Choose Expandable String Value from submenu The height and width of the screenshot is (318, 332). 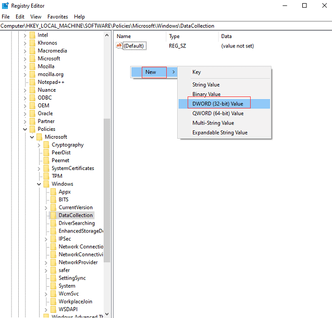point(224,132)
